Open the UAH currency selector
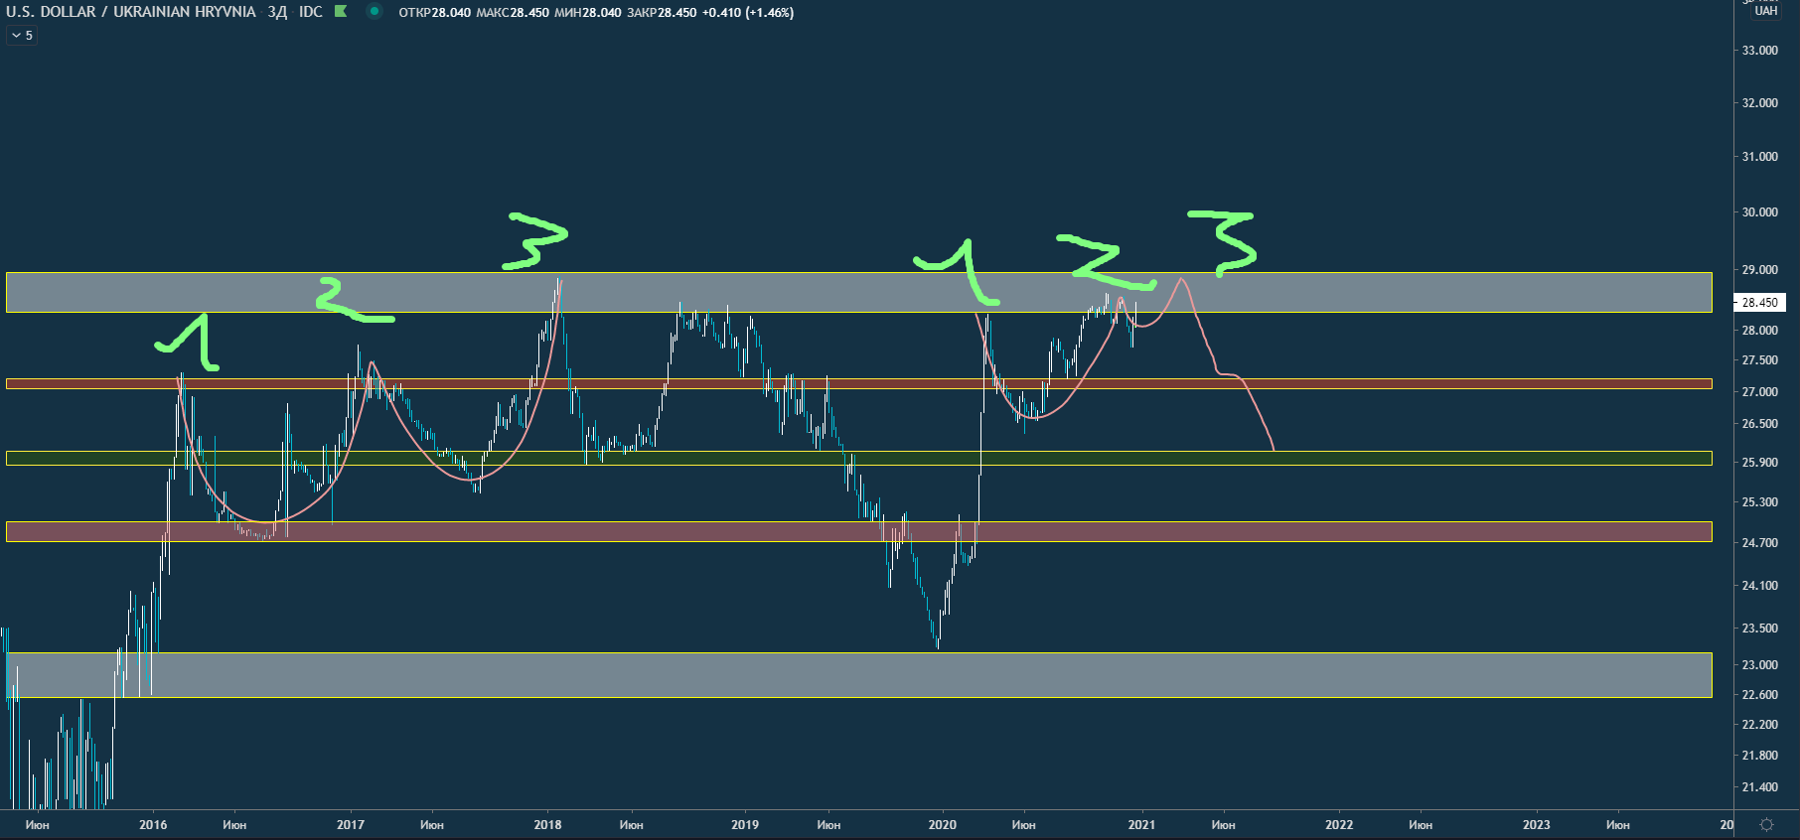Screen dimensions: 1800x840 pyautogui.click(x=1765, y=11)
